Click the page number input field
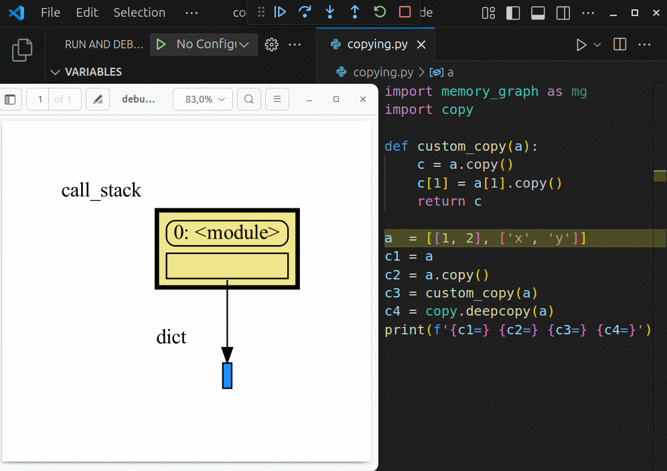This screenshot has width=667, height=471. pyautogui.click(x=39, y=98)
